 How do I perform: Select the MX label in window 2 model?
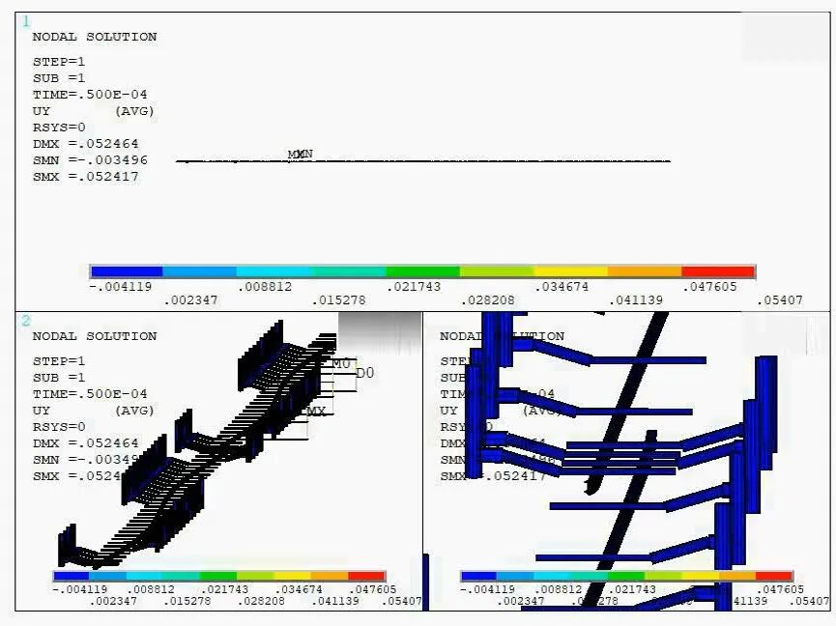tap(316, 412)
